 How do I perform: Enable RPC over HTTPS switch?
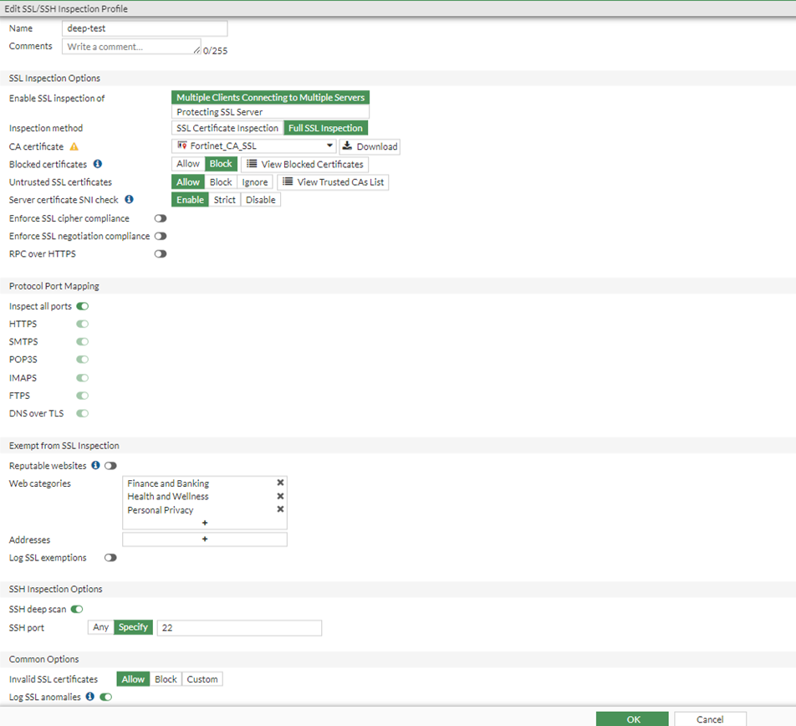(x=161, y=253)
